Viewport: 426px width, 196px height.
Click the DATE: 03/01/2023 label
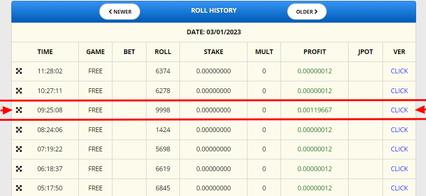point(214,32)
